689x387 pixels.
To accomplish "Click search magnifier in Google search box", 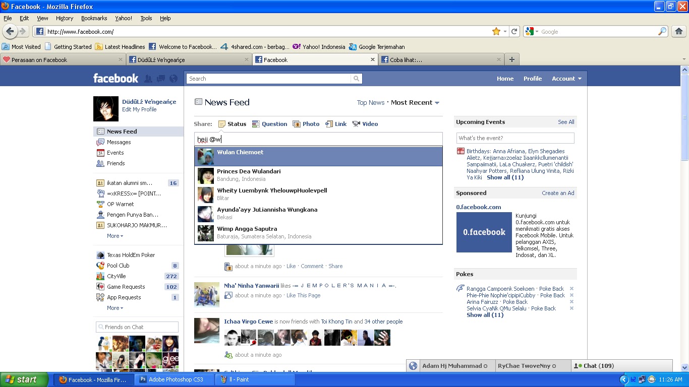I will coord(662,31).
